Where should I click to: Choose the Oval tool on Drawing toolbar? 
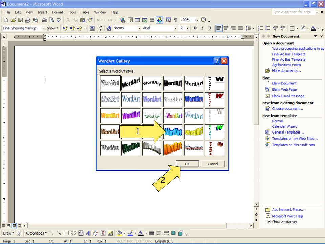click(73, 233)
